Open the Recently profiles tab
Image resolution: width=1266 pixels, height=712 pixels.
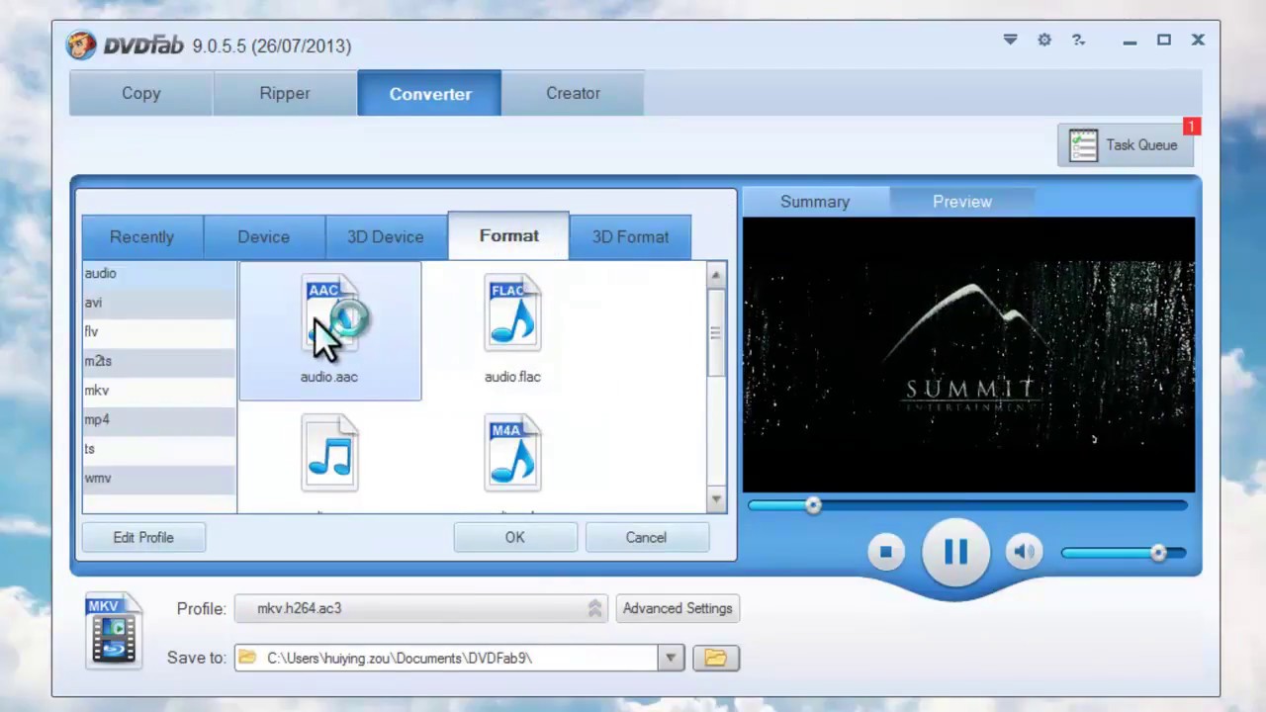[141, 237]
